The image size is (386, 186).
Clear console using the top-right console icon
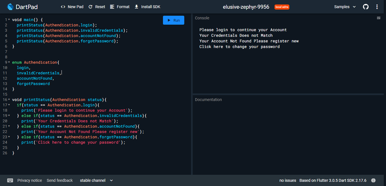click(379, 18)
